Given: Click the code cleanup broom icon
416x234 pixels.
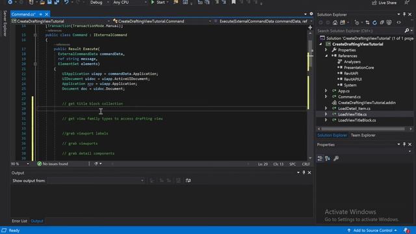Looking at the screenshot, I should [x=96, y=164].
